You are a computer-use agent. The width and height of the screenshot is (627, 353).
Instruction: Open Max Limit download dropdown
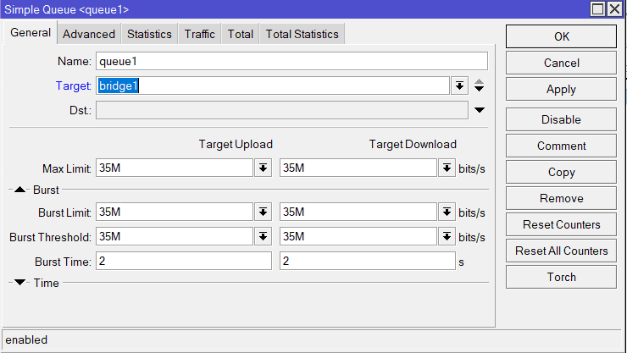click(x=447, y=168)
